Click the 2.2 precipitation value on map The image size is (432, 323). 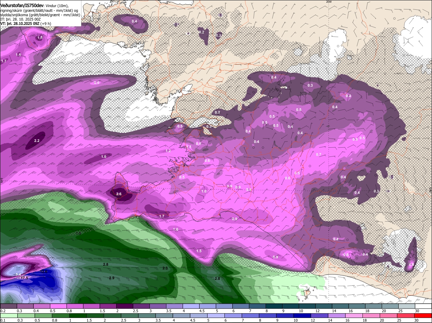(37, 141)
